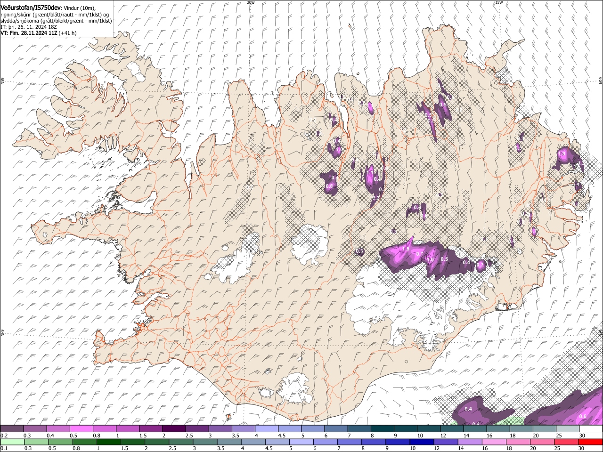Image resolution: width=603 pixels, height=452 pixels.
Task: Click the 'rigning/skúrir' legend description line
Action: pyautogui.click(x=55, y=15)
